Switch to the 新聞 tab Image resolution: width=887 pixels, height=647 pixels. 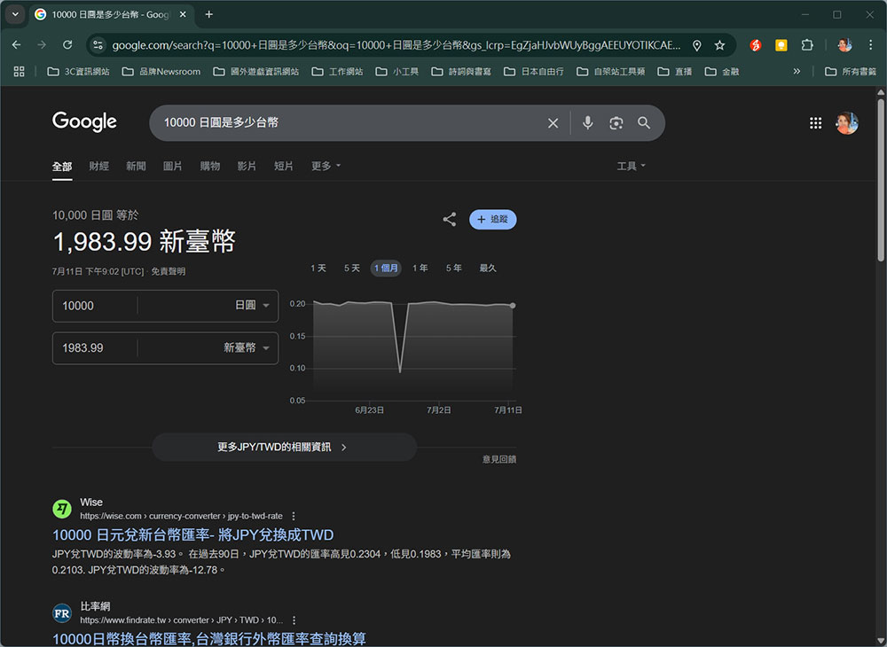136,166
